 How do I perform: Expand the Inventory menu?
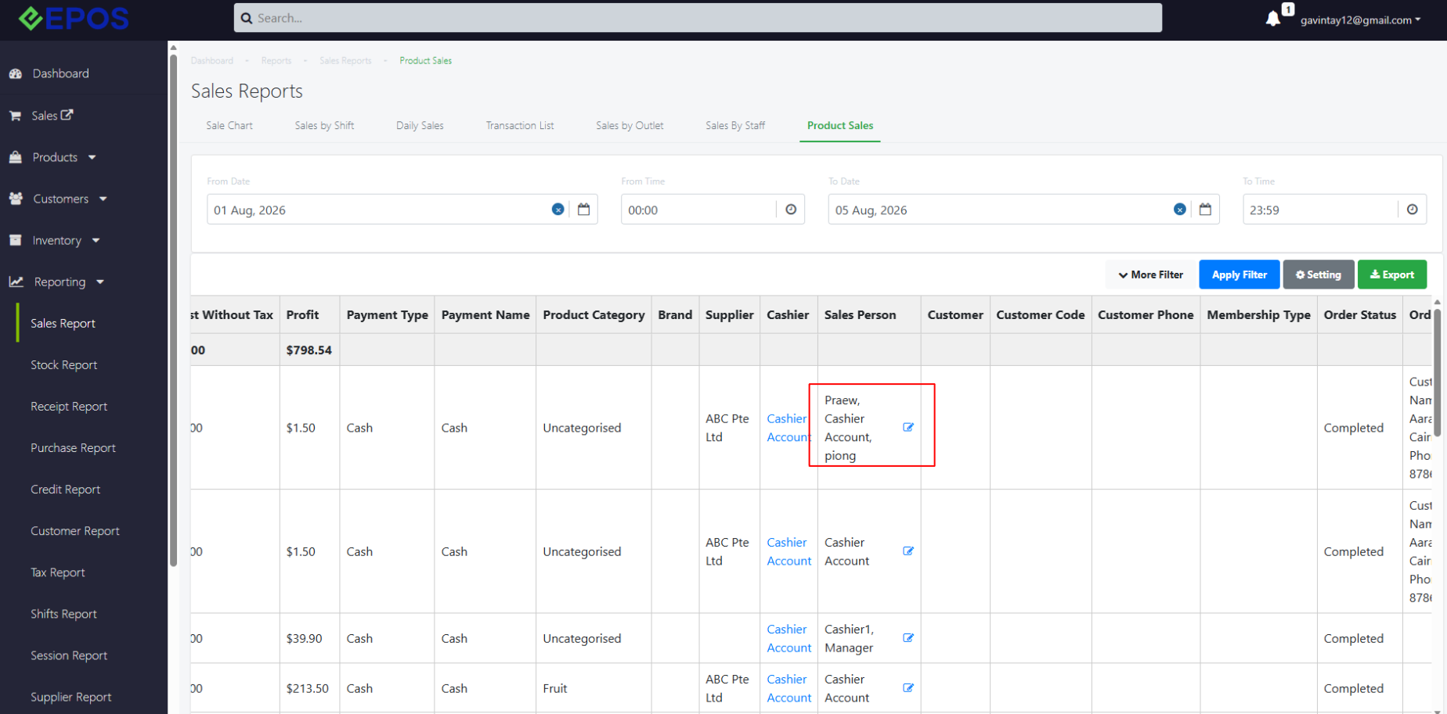click(96, 240)
